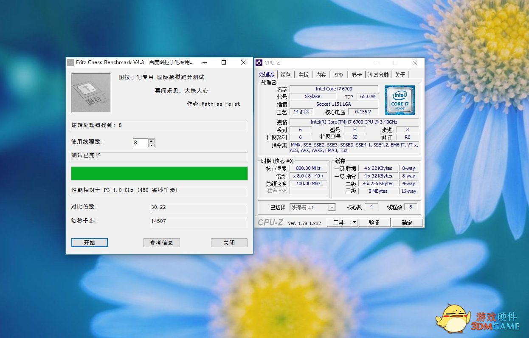Close the Fritz Chess Benchmark window

click(x=243, y=62)
